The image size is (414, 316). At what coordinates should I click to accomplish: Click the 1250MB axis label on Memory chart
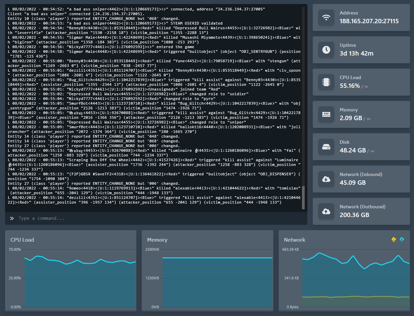(x=152, y=278)
